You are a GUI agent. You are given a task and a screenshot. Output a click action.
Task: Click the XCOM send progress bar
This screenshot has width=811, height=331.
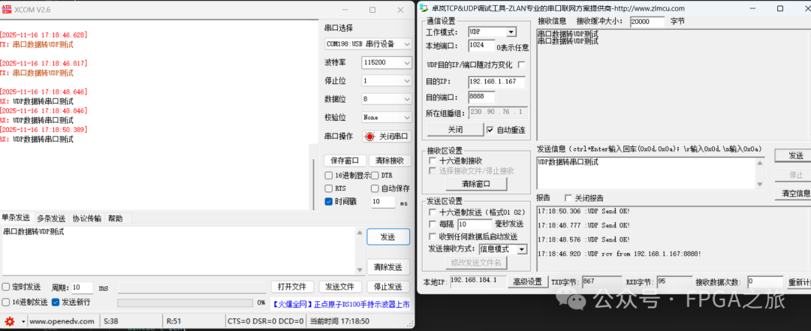point(185,302)
